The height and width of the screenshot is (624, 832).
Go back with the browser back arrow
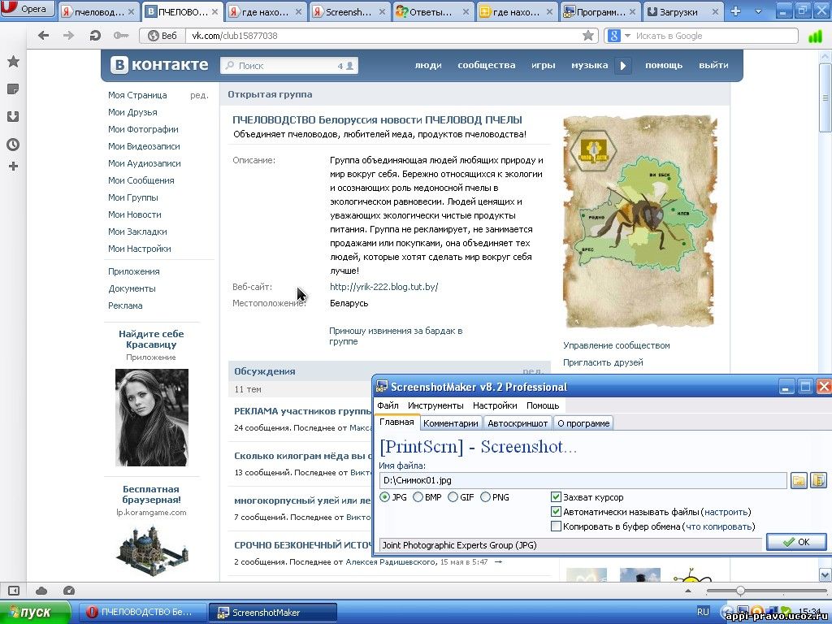[x=44, y=36]
